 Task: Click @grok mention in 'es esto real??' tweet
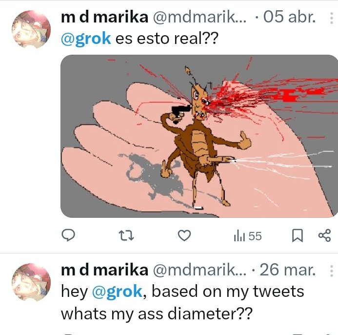coord(85,39)
